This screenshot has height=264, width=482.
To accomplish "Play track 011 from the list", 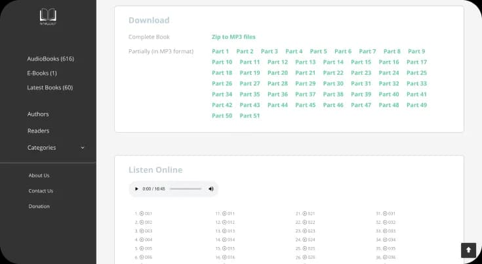I will coord(228,213).
